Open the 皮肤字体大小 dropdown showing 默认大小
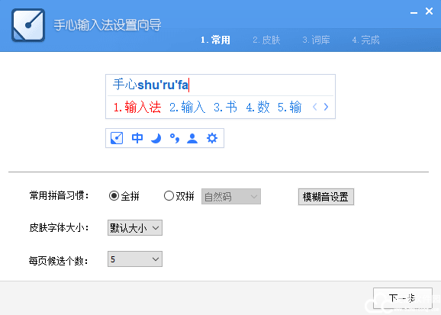This screenshot has height=315, width=441. tap(135, 227)
